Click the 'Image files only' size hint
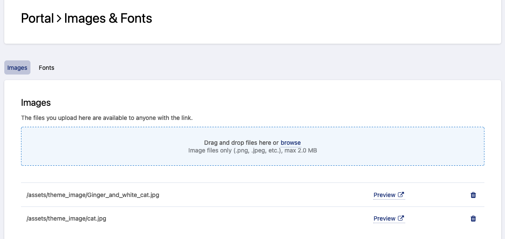 (234, 150)
